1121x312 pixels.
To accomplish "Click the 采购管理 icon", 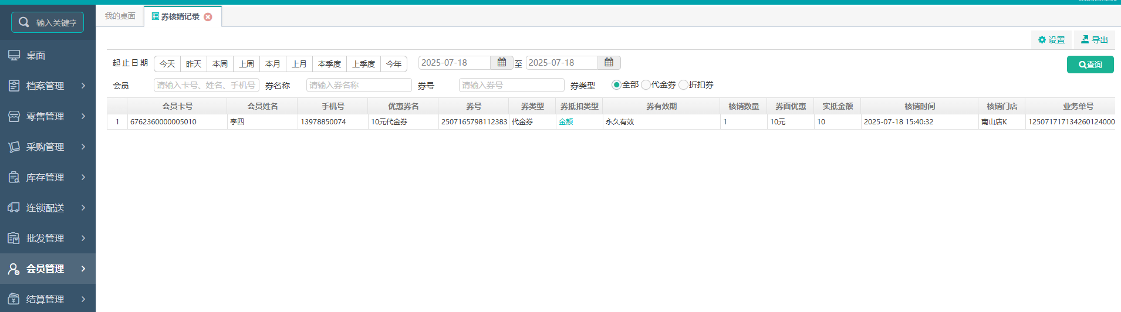I will [x=14, y=147].
